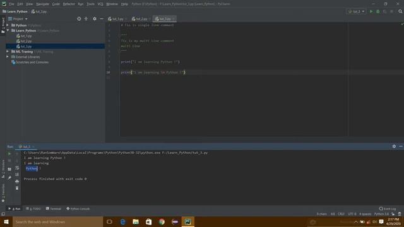Open Terminal tool window
This screenshot has height=227, width=404.
click(54, 209)
